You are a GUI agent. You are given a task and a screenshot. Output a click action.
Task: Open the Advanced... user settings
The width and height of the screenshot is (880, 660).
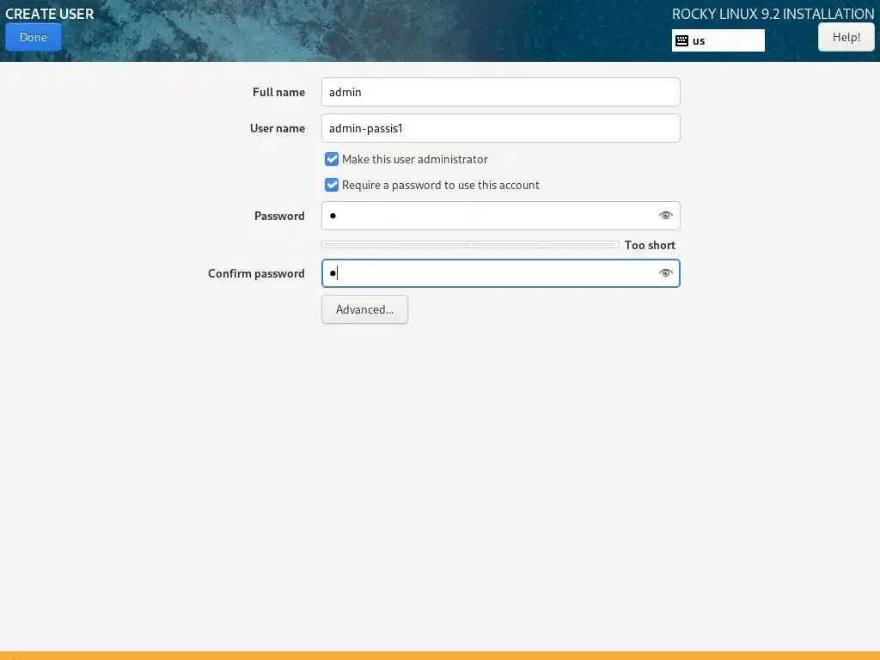364,309
